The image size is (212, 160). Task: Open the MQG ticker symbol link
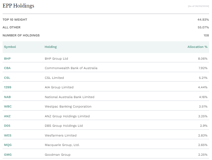tap(8, 145)
